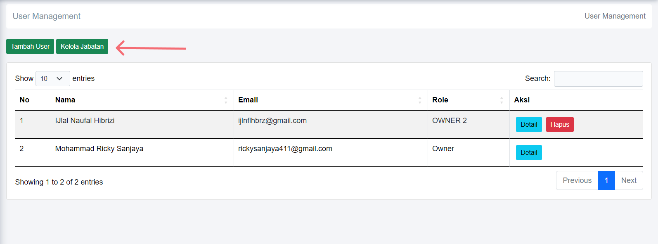Open the Kelola Jabatan page

click(82, 46)
